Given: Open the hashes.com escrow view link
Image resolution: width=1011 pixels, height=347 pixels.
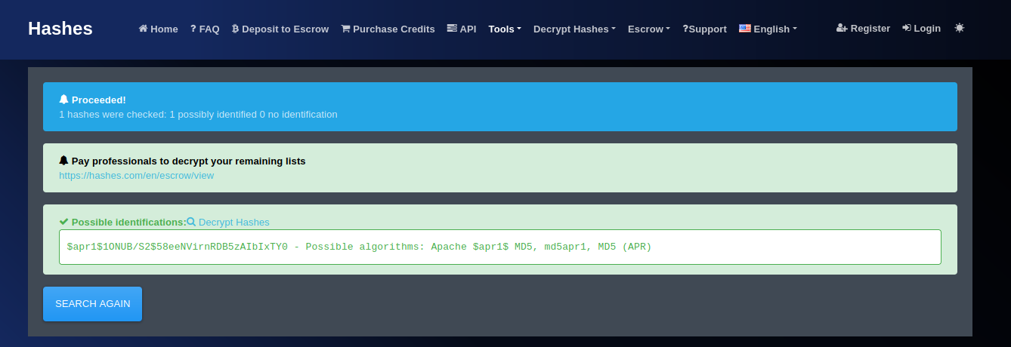Looking at the screenshot, I should [136, 175].
